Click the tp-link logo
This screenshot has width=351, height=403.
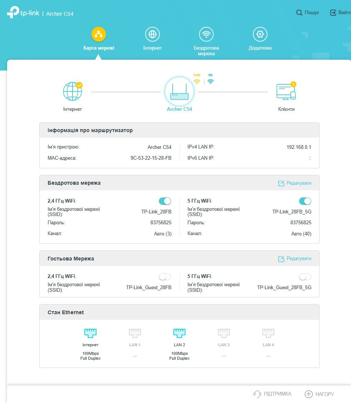[x=23, y=12]
